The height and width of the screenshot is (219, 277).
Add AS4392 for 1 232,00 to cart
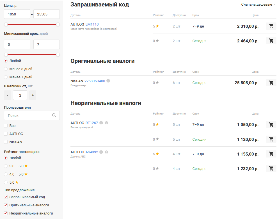pyautogui.click(x=271, y=168)
